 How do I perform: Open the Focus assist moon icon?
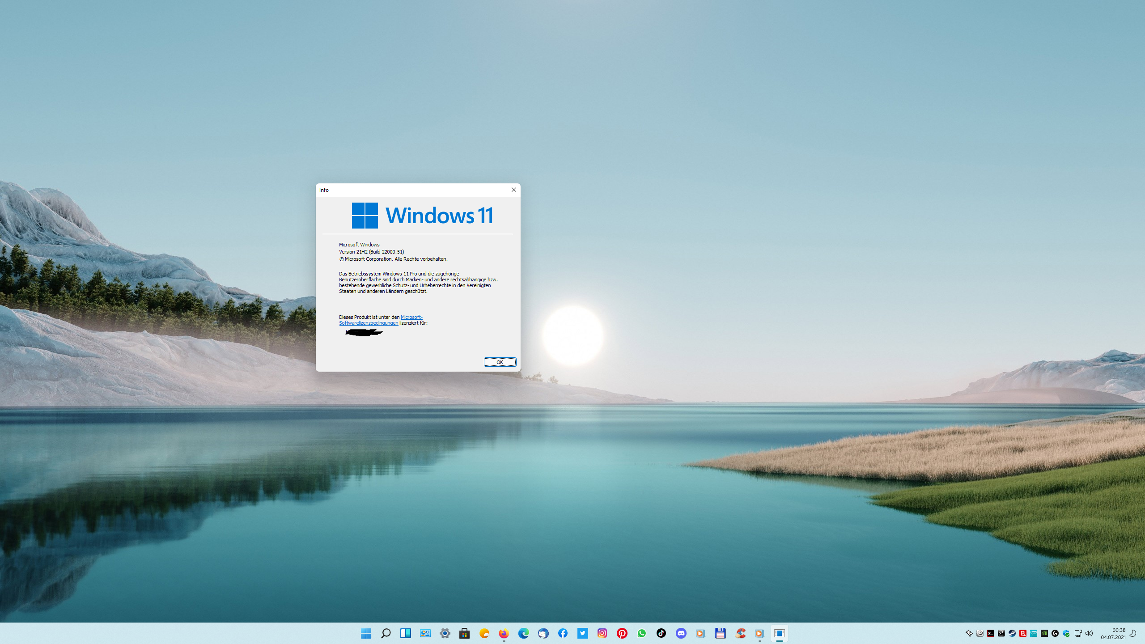click(x=1133, y=633)
